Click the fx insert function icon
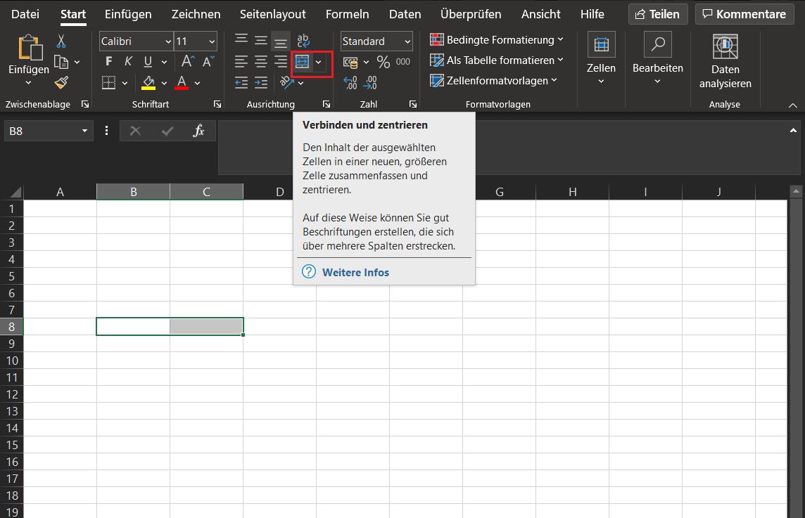805x518 pixels. pos(198,131)
